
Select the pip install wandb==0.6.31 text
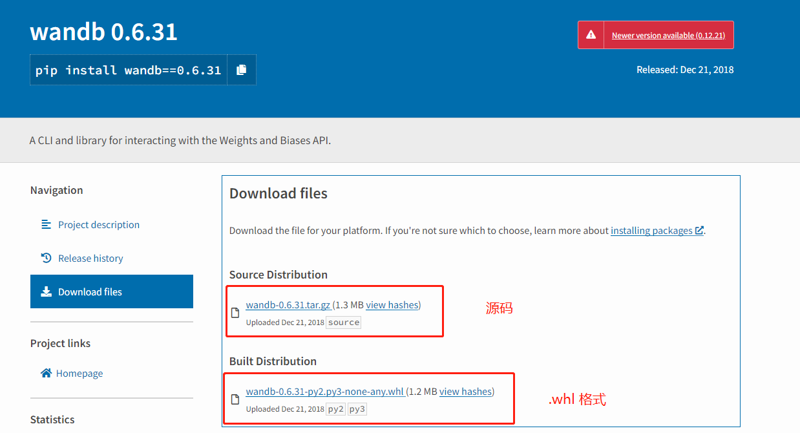click(x=128, y=70)
